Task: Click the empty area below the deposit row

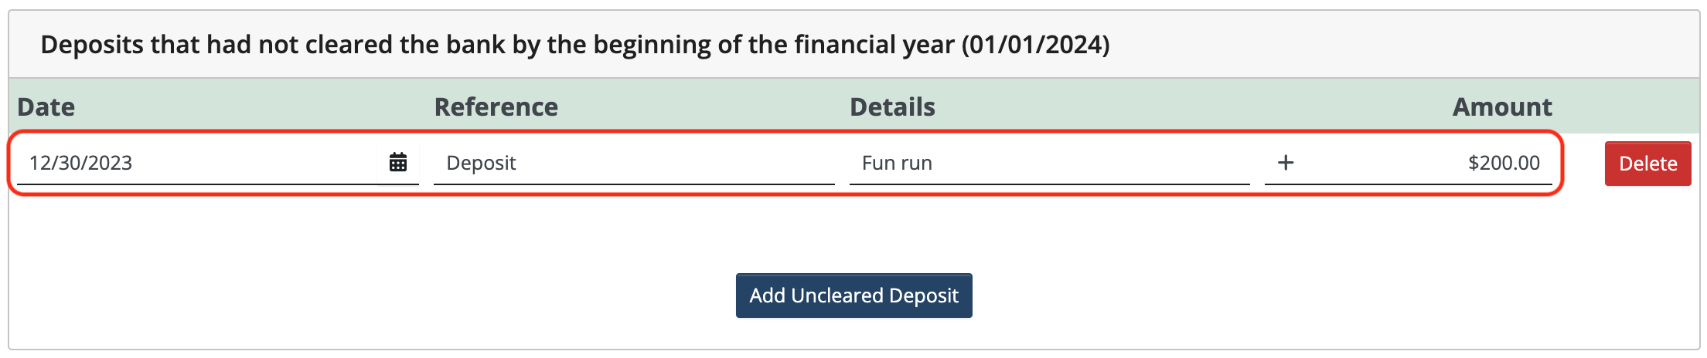Action: (853, 231)
